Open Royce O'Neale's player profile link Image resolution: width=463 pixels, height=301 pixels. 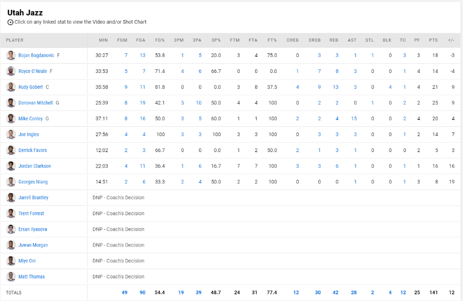click(32, 71)
